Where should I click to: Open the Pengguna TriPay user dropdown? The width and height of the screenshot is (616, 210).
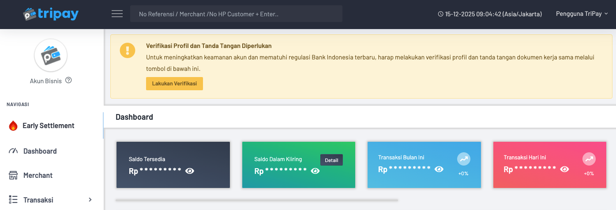(582, 14)
